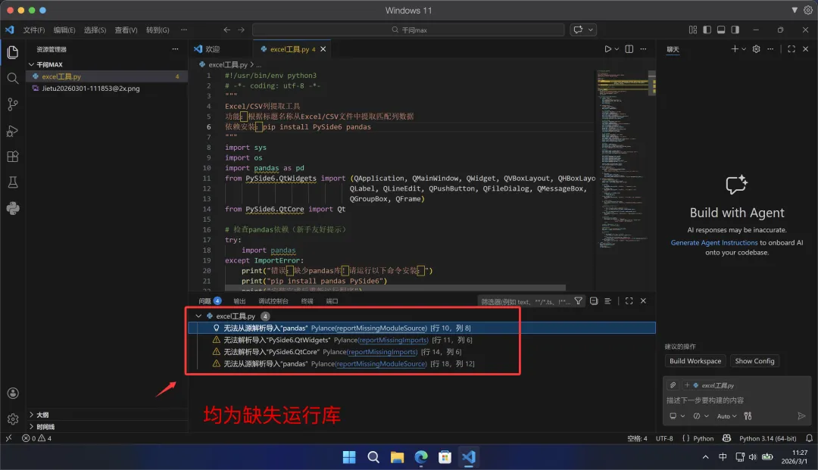The image size is (818, 470).
Task: Switch to the 调试控制台 panel tab
Action: pyautogui.click(x=273, y=301)
